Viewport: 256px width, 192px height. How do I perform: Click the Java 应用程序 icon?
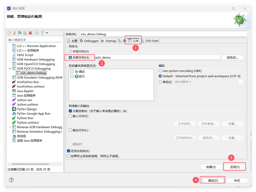[14, 96]
